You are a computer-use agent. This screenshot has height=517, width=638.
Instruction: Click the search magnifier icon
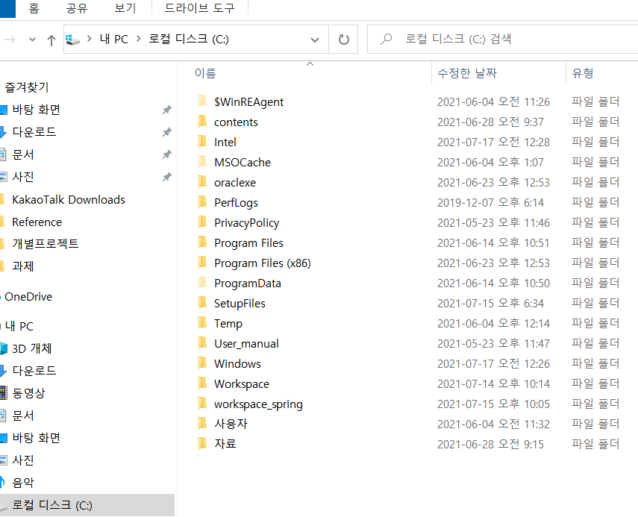(x=386, y=39)
